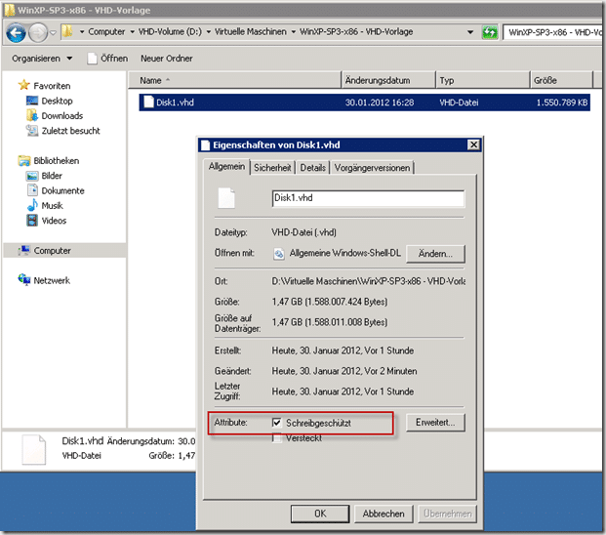Open Downloads in the navigation pane
606x535 pixels.
[x=62, y=115]
